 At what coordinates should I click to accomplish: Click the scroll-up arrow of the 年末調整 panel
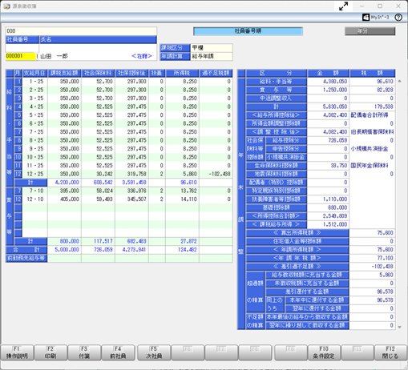click(399, 81)
